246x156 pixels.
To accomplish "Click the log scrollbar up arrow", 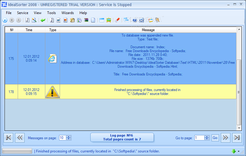I will click(x=239, y=29).
